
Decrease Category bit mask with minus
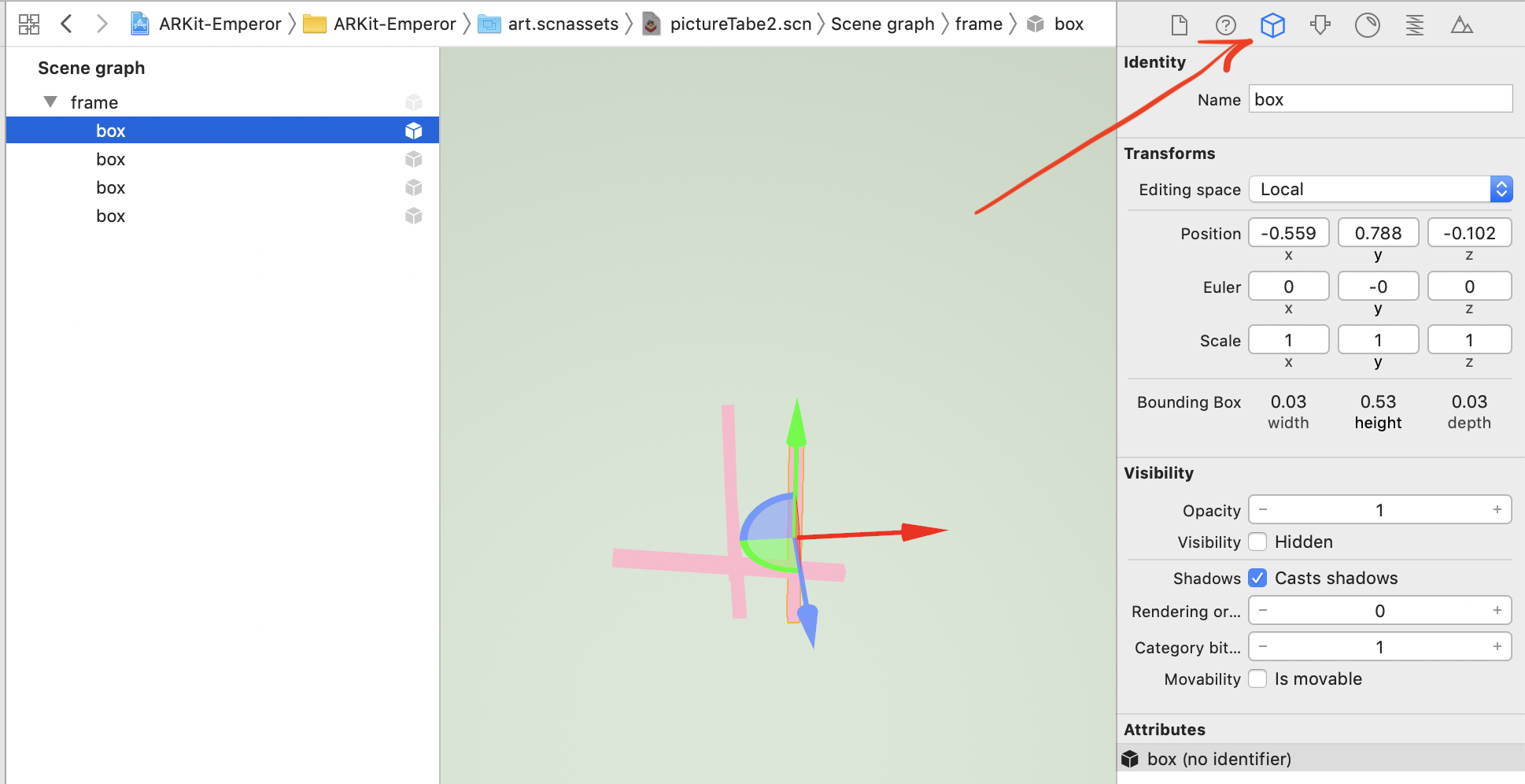(x=1263, y=647)
